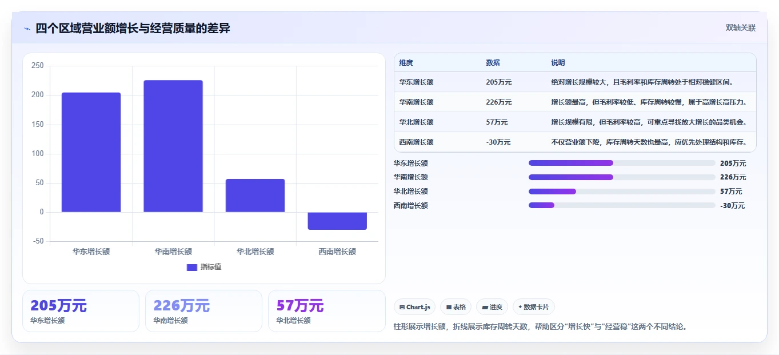779x355 pixels.
Task: Click the 华东增长额 x-axis label in chart
Action: (x=91, y=252)
